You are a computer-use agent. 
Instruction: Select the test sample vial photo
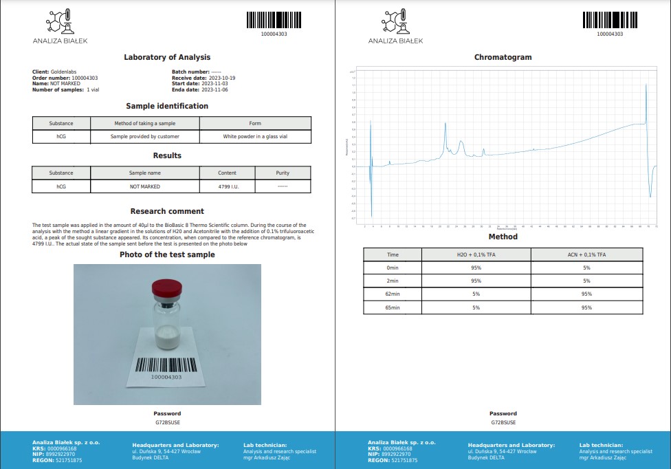click(x=167, y=334)
